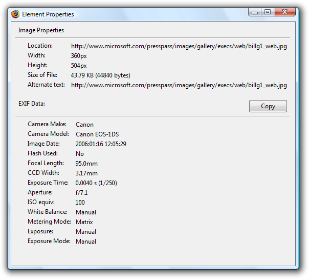The image size is (309, 279).
Task: Click the Image Properties heading
Action: click(x=41, y=30)
